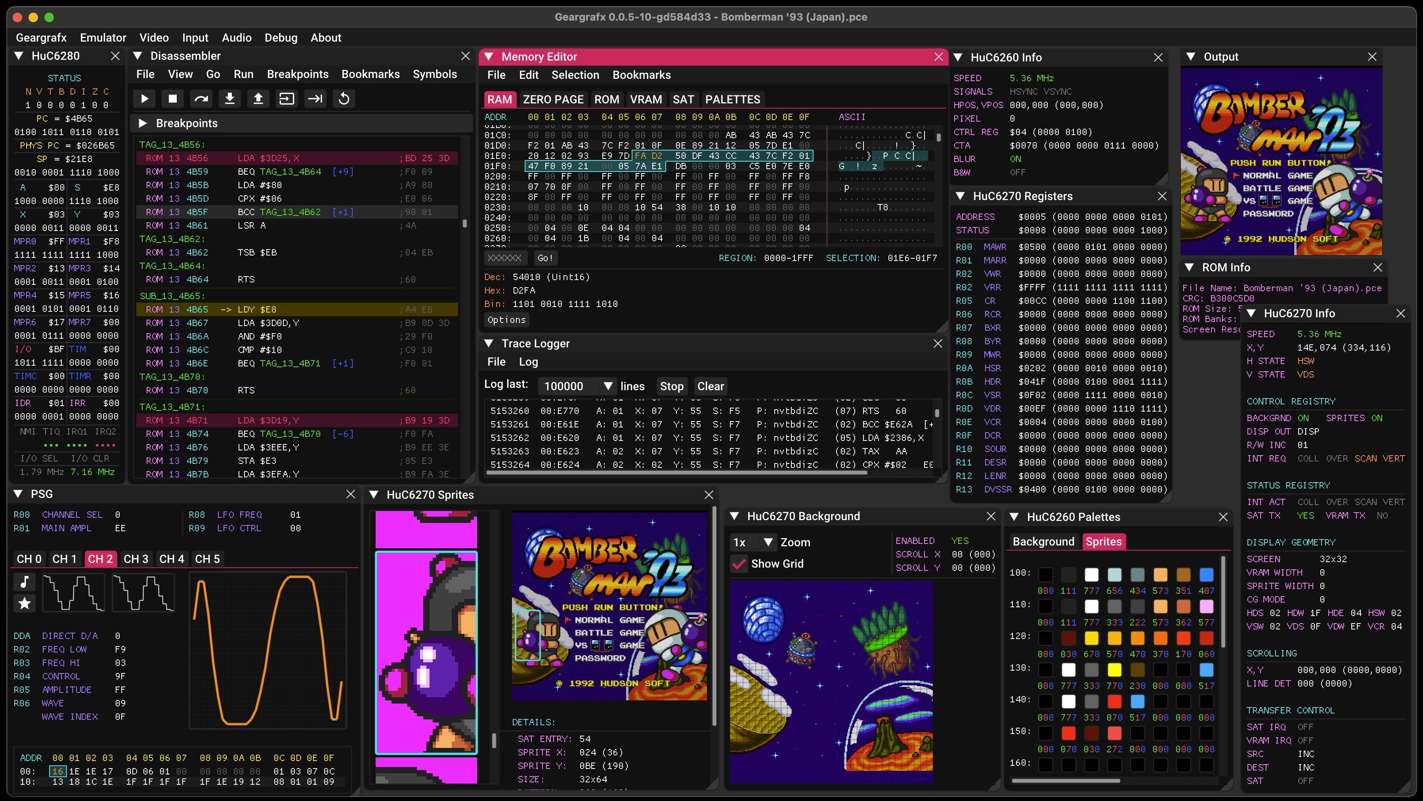Close the ROM Info panel
This screenshot has height=801, width=1423.
click(1378, 267)
